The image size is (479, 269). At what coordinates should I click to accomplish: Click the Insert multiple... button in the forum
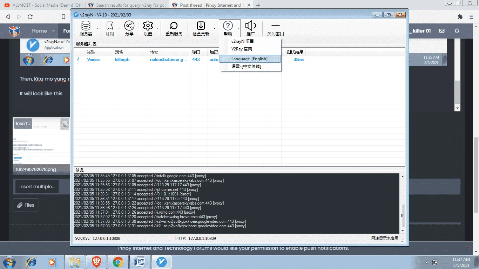(37, 187)
